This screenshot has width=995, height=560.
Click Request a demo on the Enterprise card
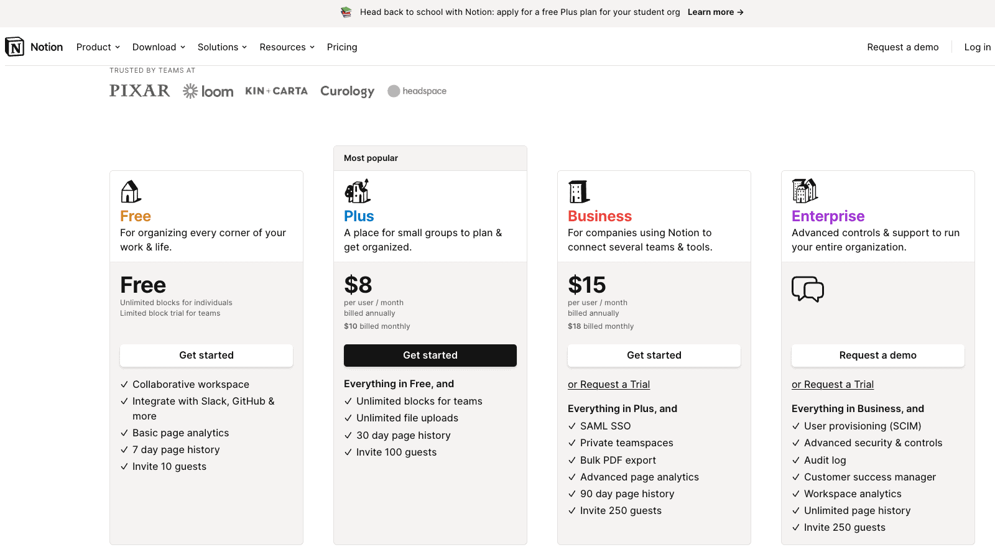(877, 355)
